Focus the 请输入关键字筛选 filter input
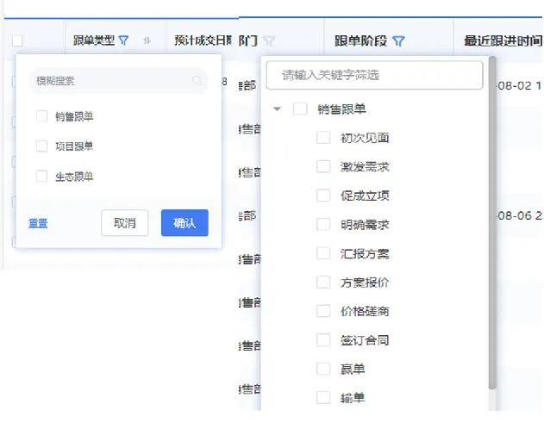Image resolution: width=544 pixels, height=435 pixels. tap(374, 76)
